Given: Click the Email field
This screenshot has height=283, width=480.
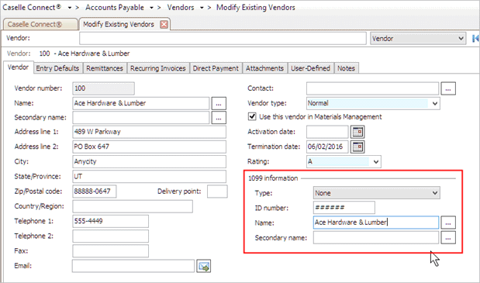Looking at the screenshot, I should pyautogui.click(x=133, y=266).
